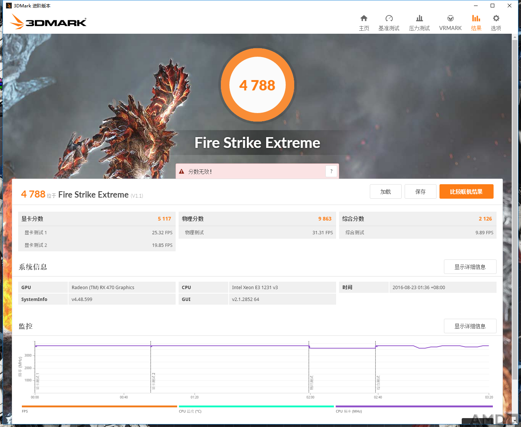This screenshot has height=427, width=521.
Task: Click the 物理测试 31.31 FPS row
Action: pyautogui.click(x=257, y=232)
